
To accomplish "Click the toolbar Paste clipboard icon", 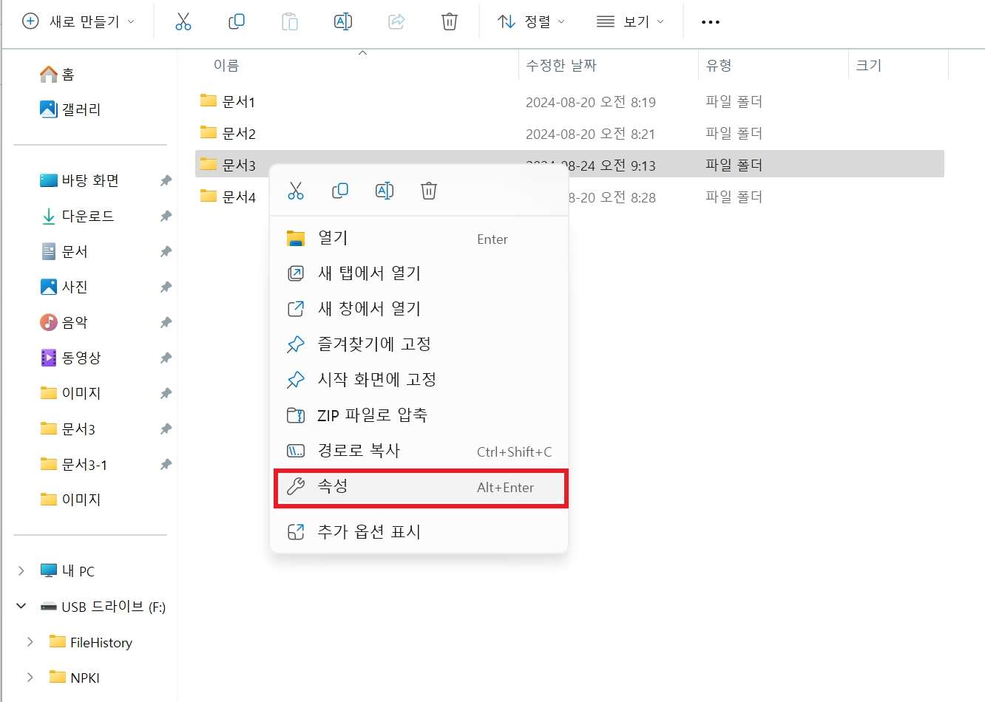I will coord(290,22).
